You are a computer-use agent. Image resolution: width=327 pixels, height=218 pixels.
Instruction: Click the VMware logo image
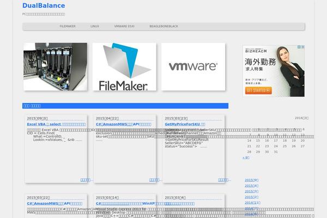point(193,66)
